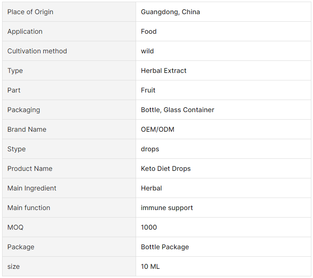Click the 'Main Ingredient' label

click(32, 188)
